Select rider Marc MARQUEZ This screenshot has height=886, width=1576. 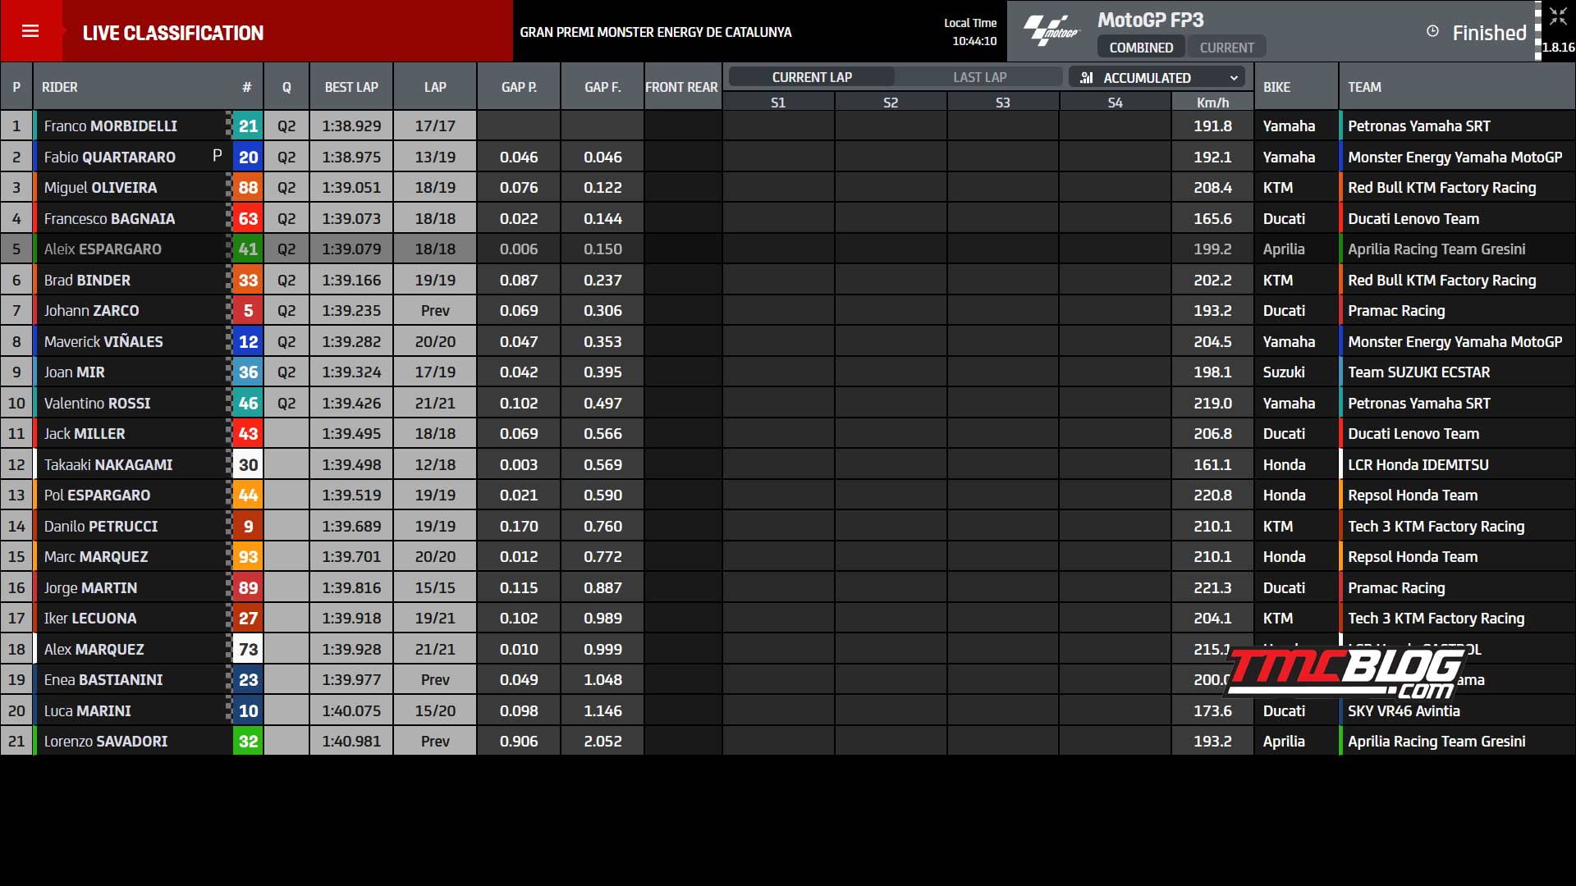96,557
